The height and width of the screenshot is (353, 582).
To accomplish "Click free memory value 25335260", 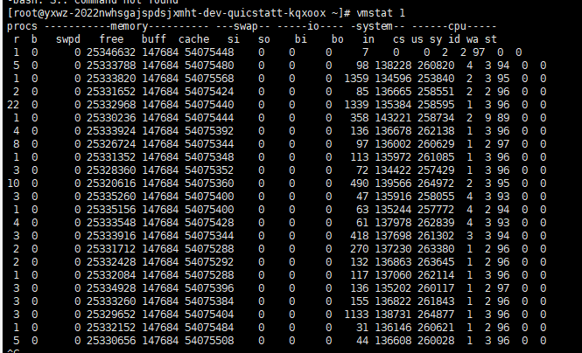I will [111, 197].
